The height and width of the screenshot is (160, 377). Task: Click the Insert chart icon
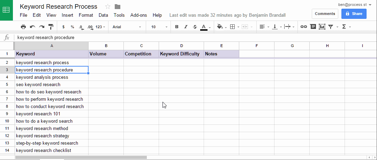(x=322, y=27)
